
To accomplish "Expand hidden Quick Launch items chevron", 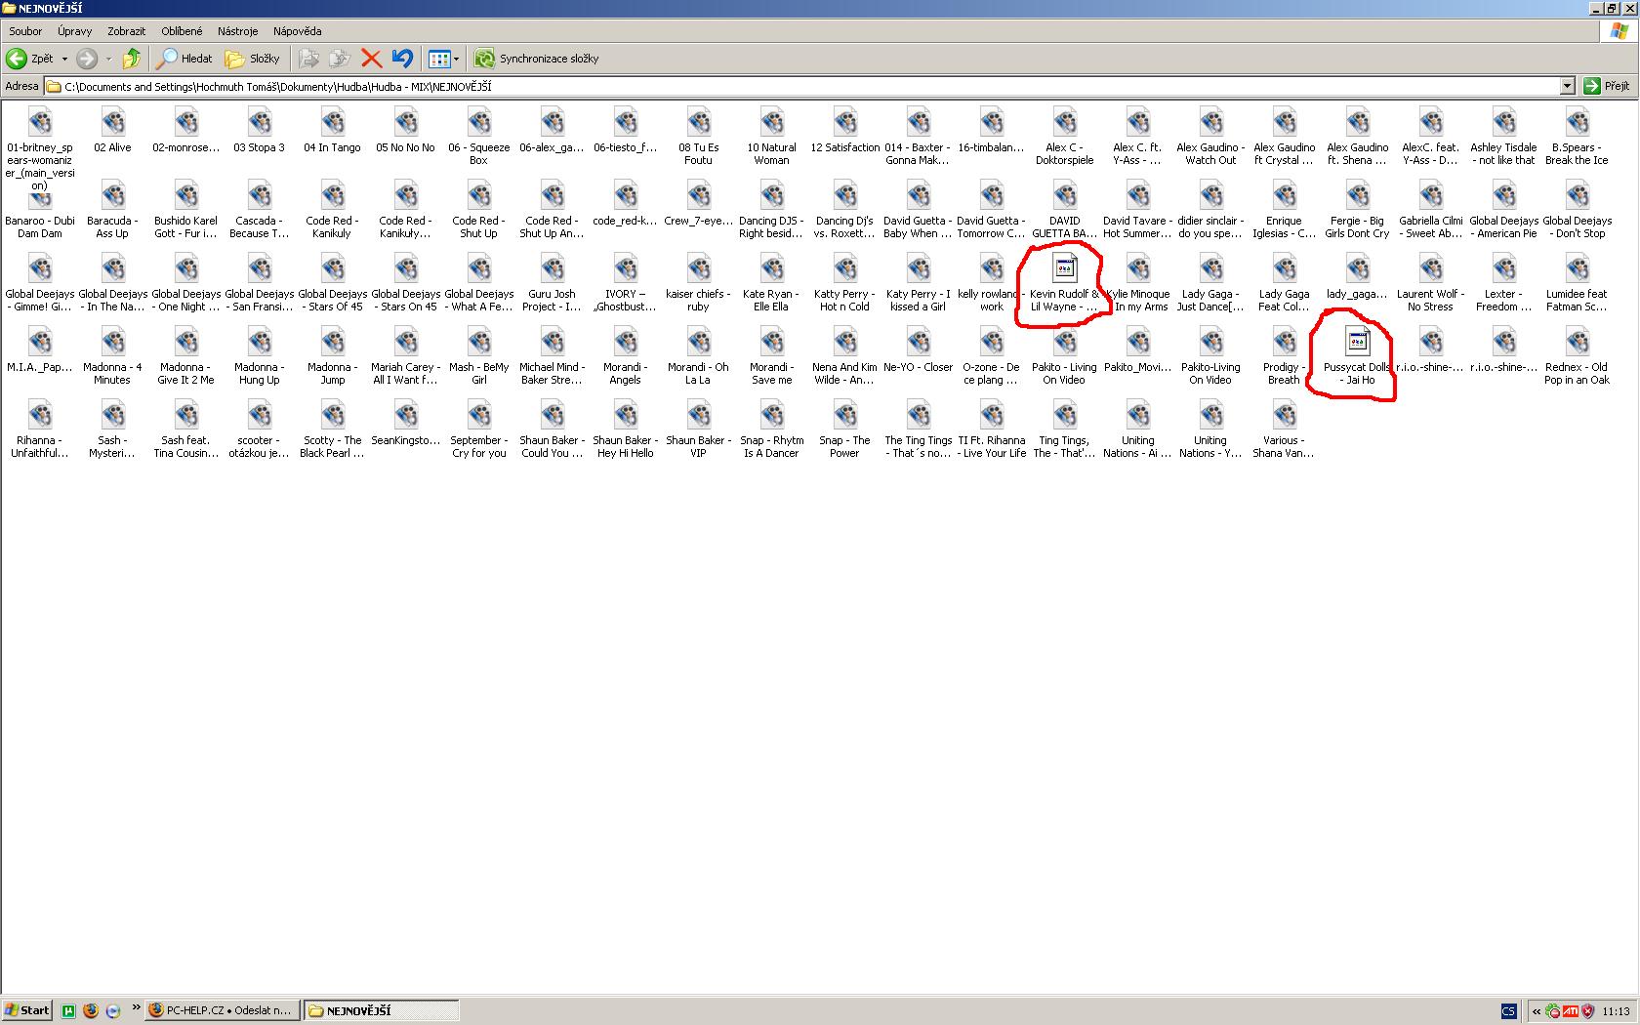I will pos(136,1009).
